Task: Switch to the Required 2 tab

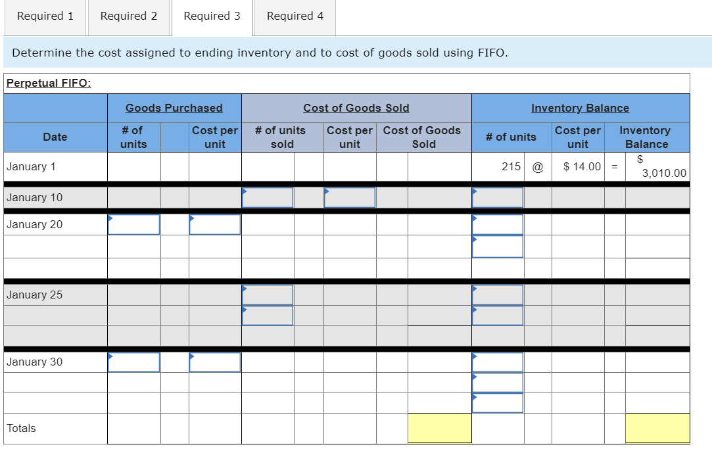Action: [x=128, y=16]
